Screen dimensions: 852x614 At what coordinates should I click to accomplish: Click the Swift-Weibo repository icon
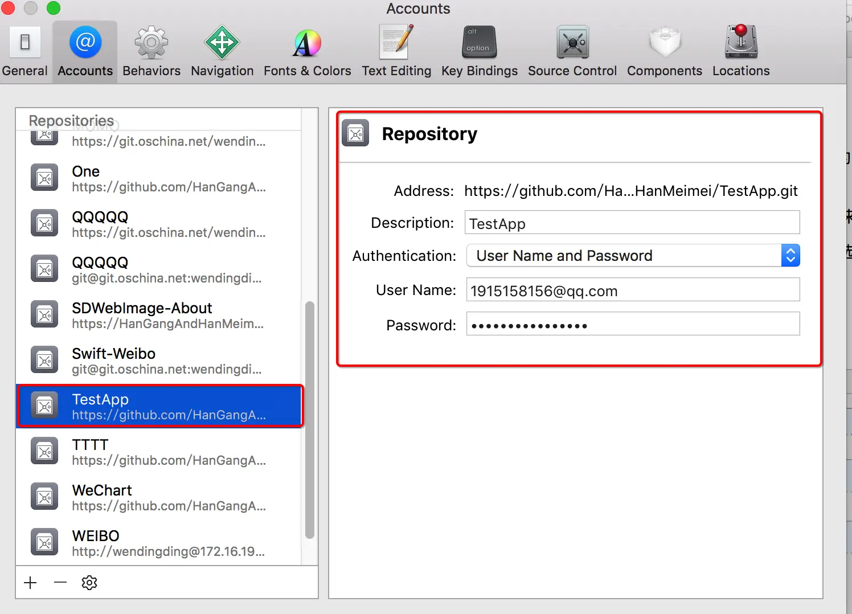pyautogui.click(x=44, y=361)
